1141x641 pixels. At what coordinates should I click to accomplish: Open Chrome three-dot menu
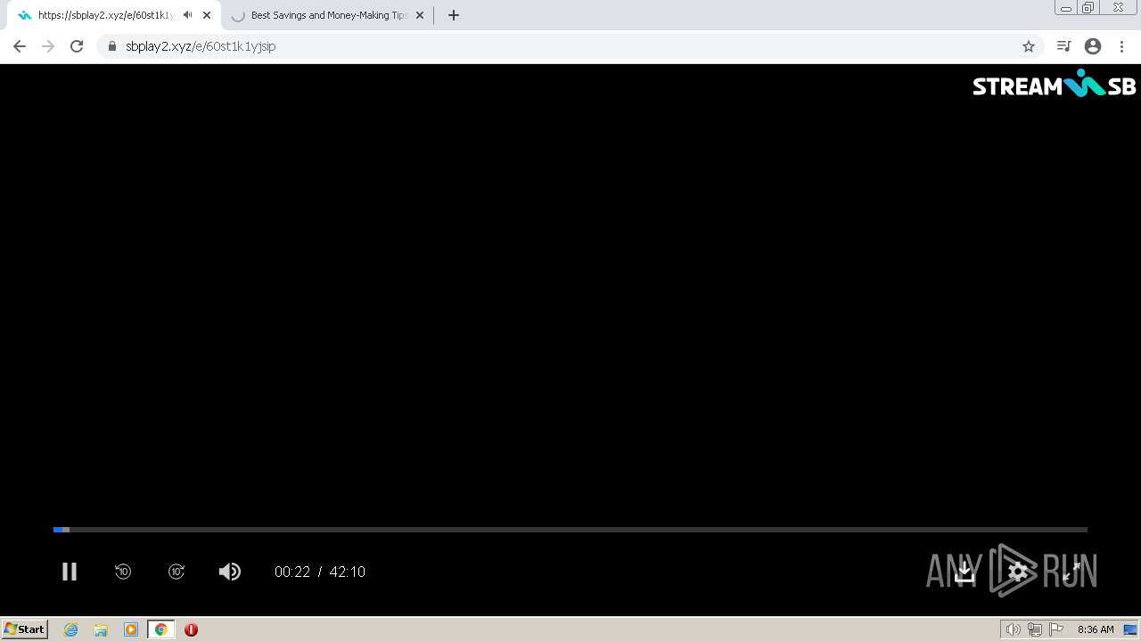1122,46
